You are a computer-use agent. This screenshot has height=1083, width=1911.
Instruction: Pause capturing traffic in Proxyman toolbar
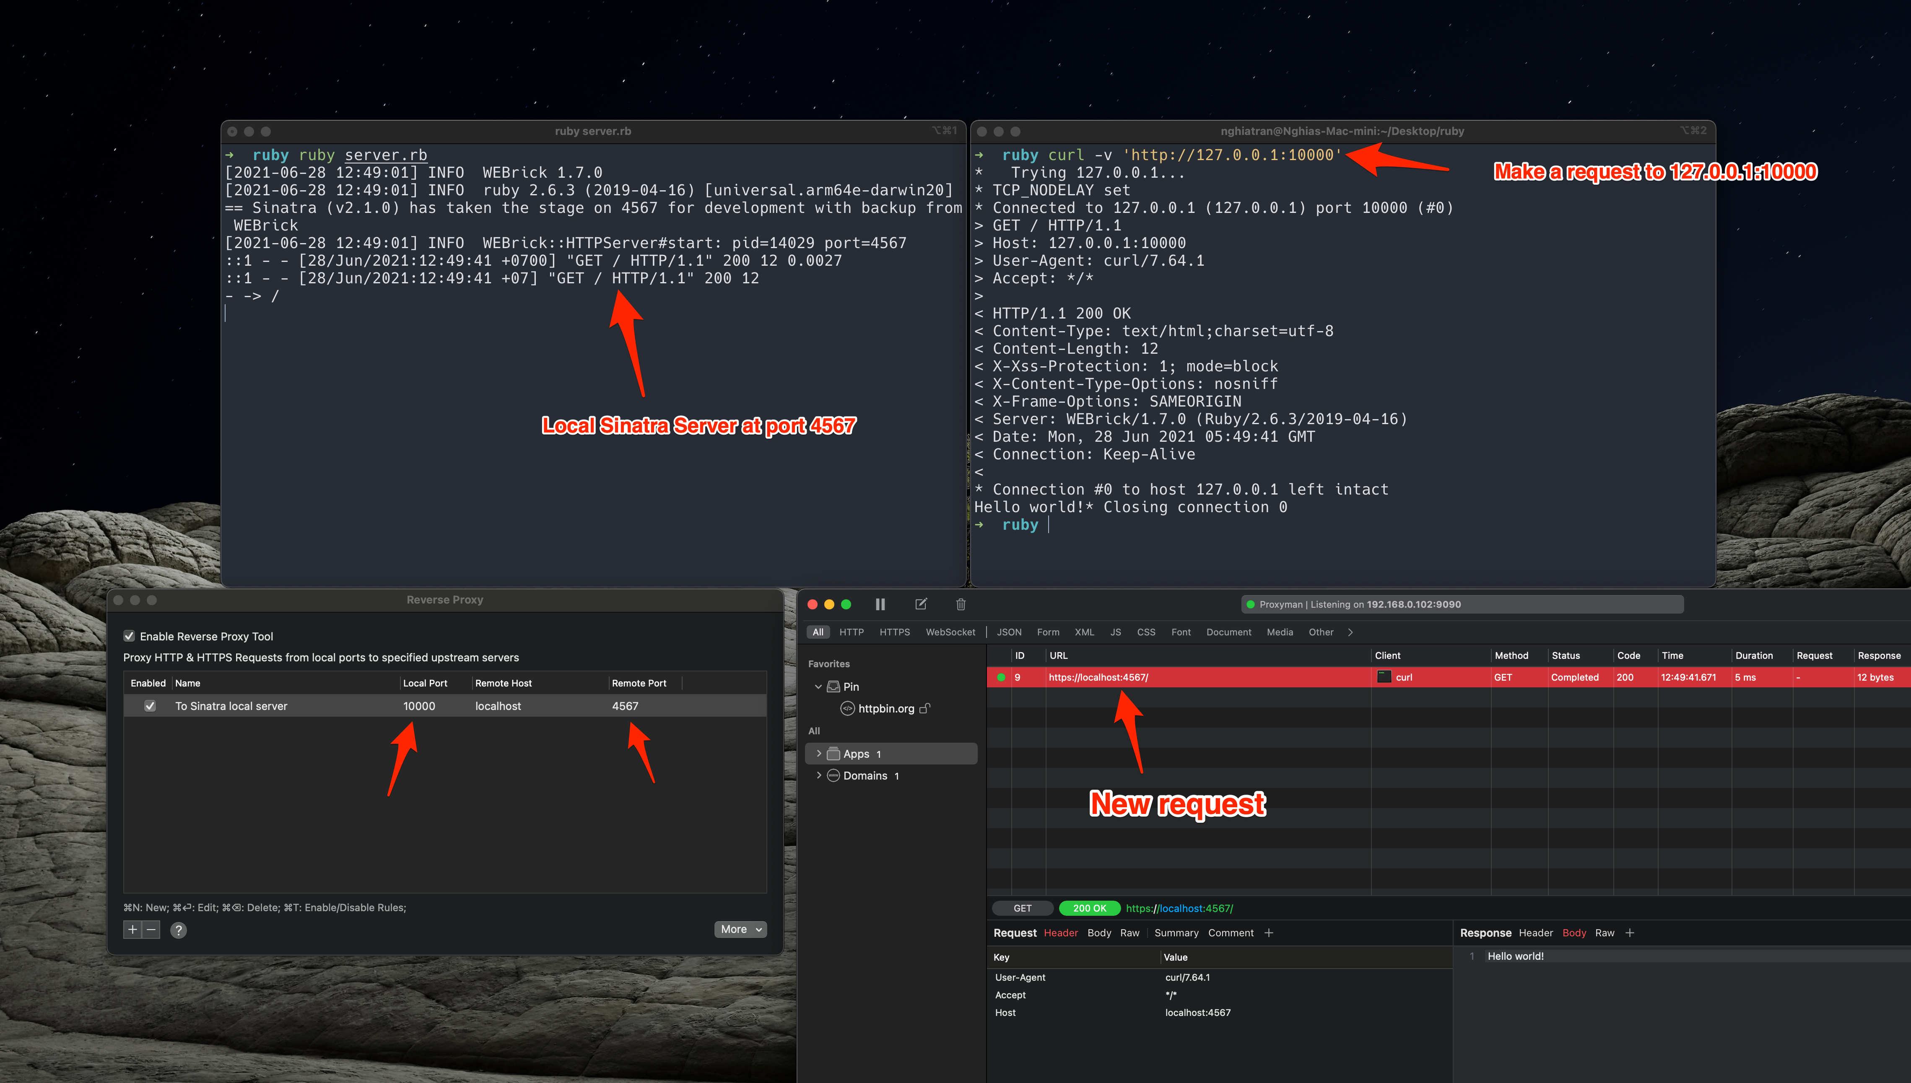pos(880,604)
